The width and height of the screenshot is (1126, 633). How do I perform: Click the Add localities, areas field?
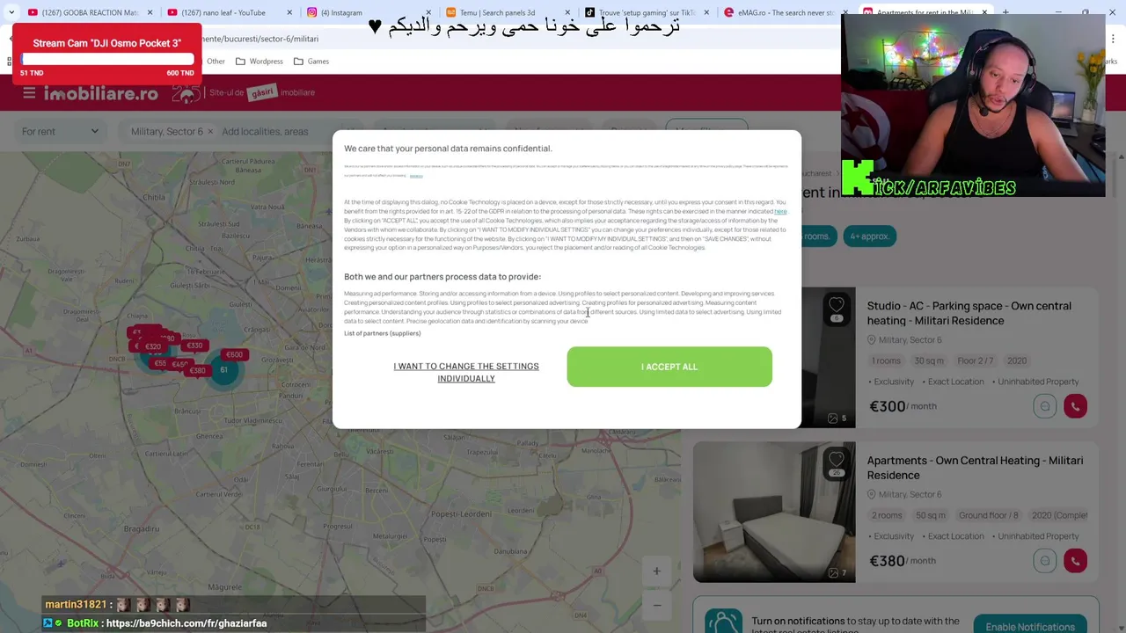pyautogui.click(x=265, y=132)
